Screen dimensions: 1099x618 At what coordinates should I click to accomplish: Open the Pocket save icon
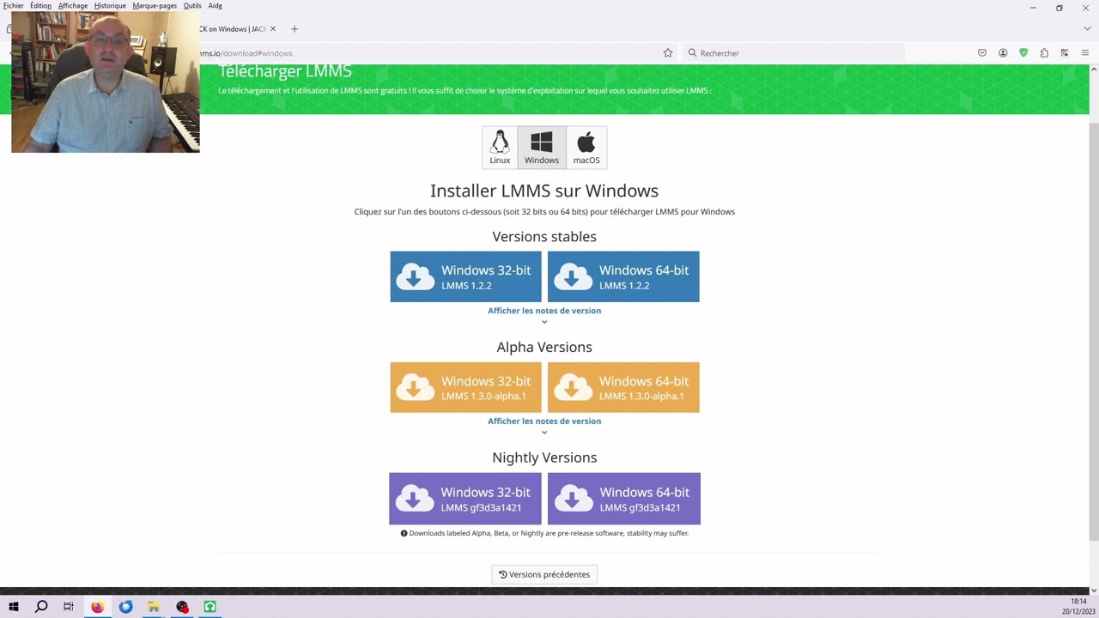click(x=982, y=53)
